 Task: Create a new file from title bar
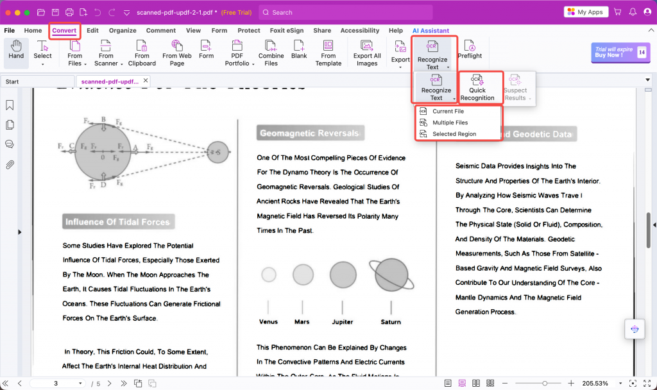pyautogui.click(x=83, y=12)
